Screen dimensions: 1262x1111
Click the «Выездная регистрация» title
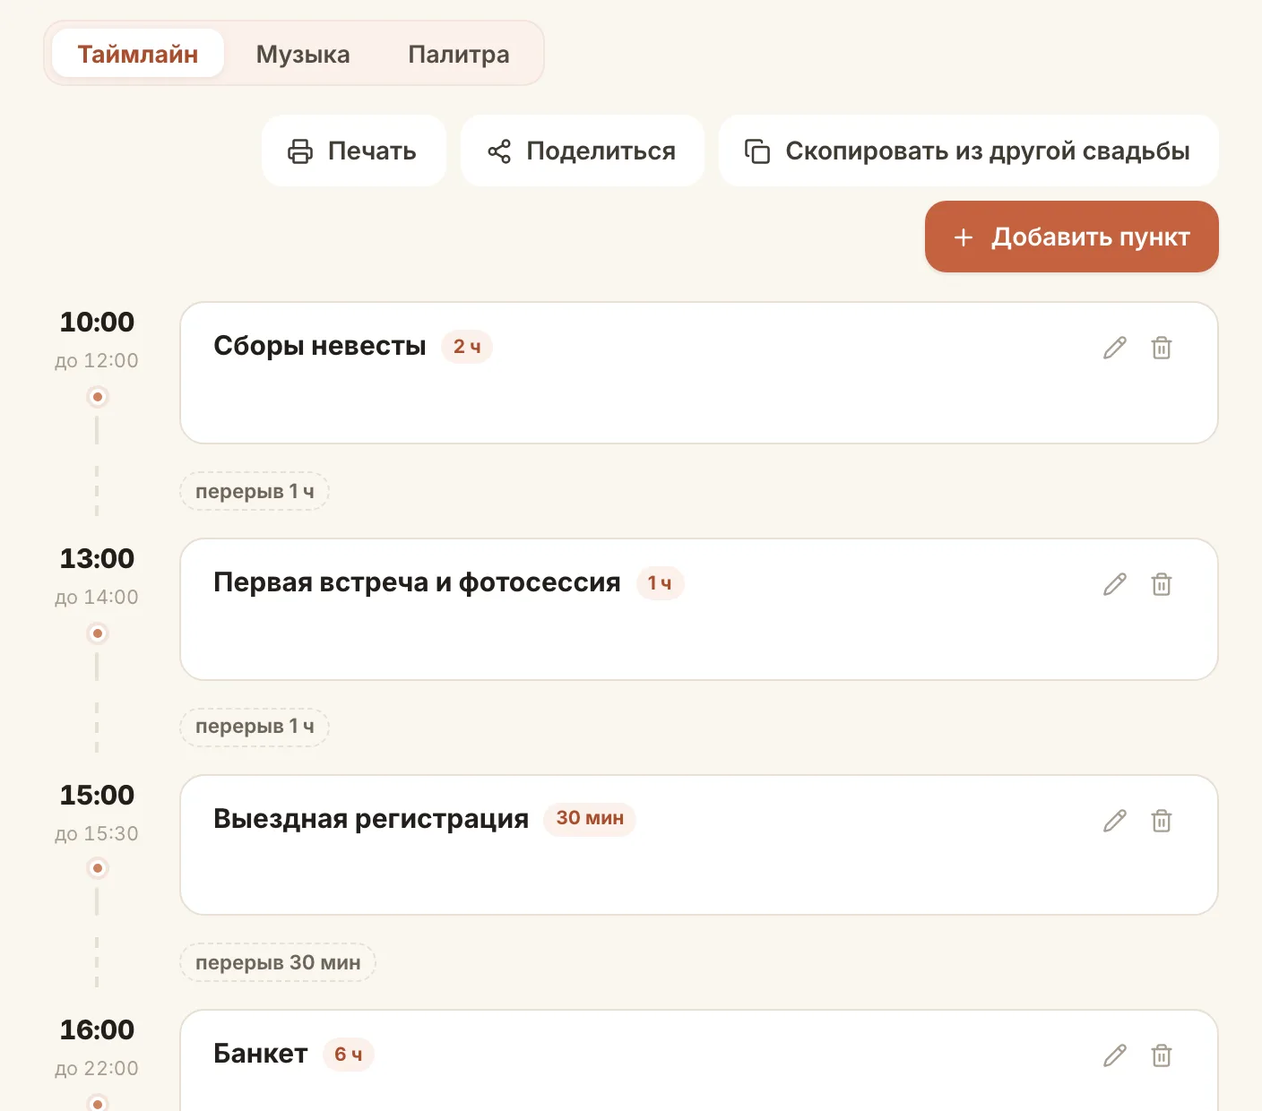(371, 819)
